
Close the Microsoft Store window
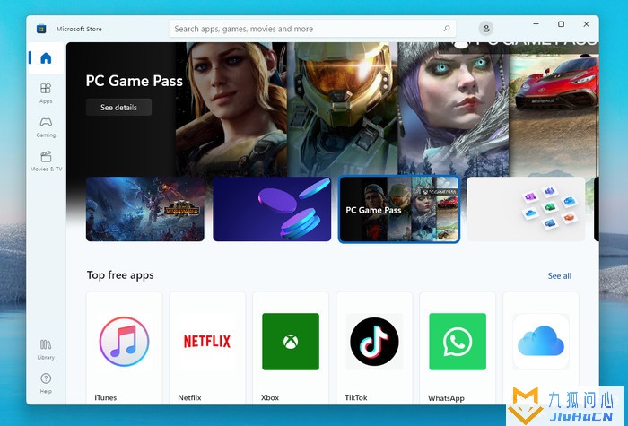coord(587,24)
